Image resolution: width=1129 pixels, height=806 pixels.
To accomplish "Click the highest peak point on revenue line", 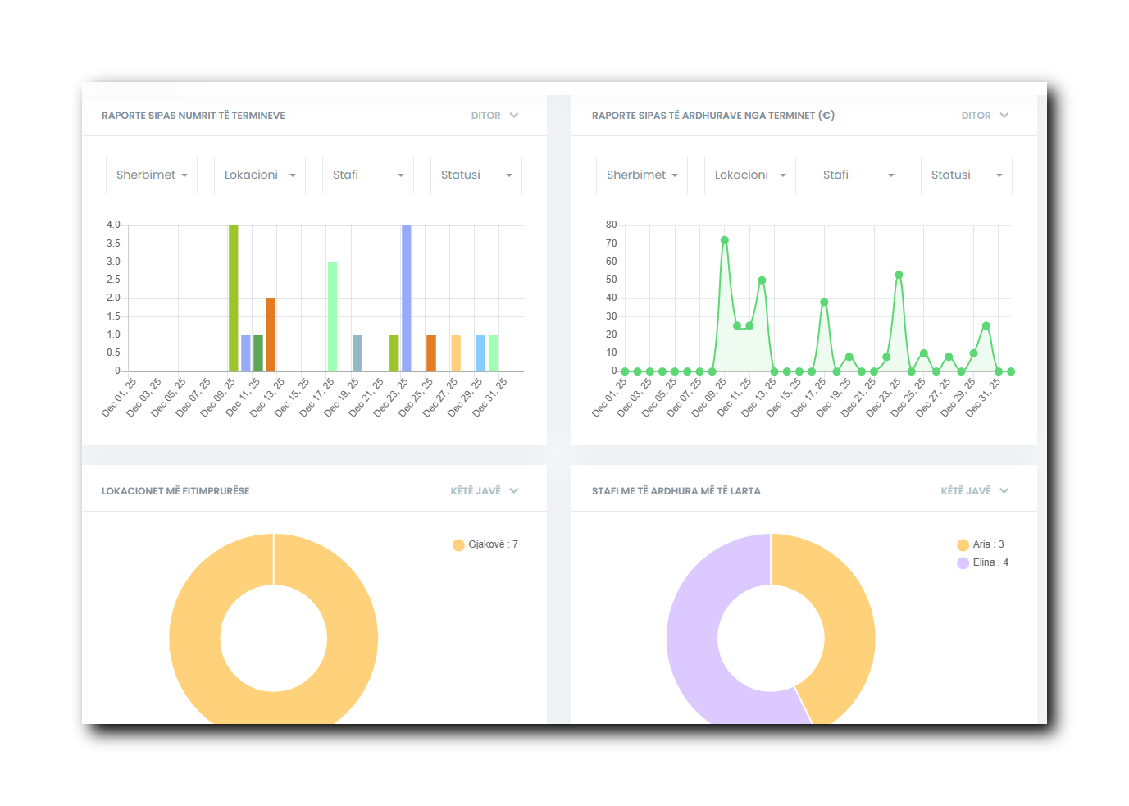I will pyautogui.click(x=725, y=240).
